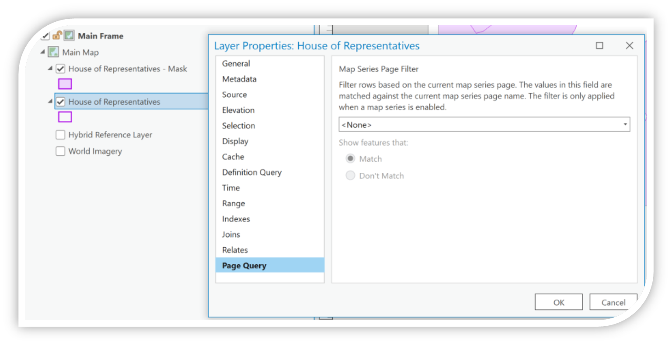The height and width of the screenshot is (345, 672).
Task: Choose the Don't Match option
Action: click(x=350, y=175)
